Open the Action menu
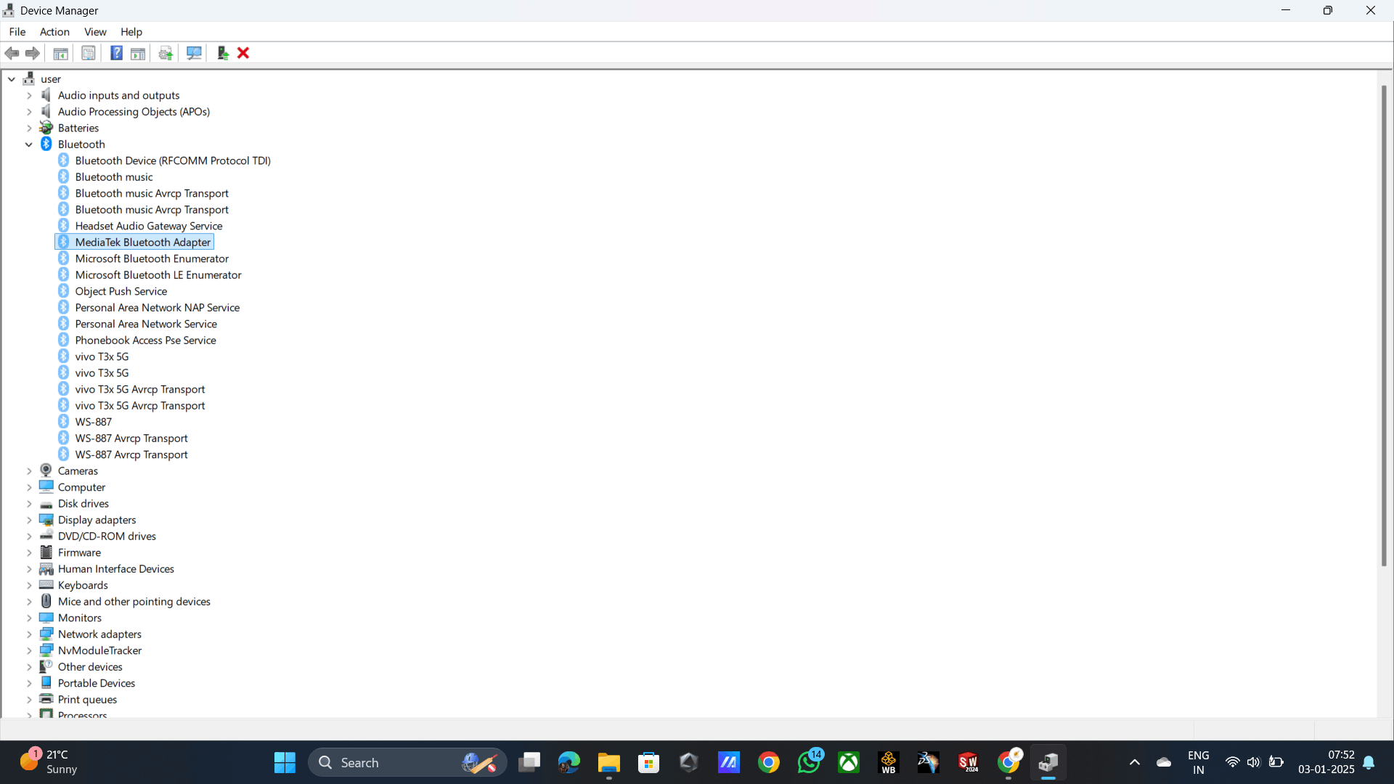Image resolution: width=1394 pixels, height=784 pixels. tap(54, 32)
